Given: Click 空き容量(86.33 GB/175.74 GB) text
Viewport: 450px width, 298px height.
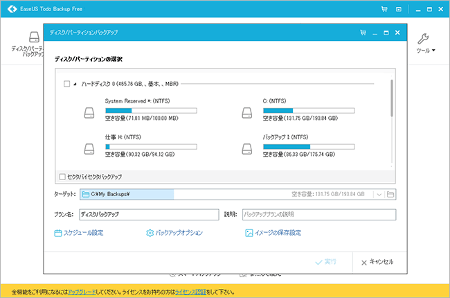Looking at the screenshot, I should 299,155.
